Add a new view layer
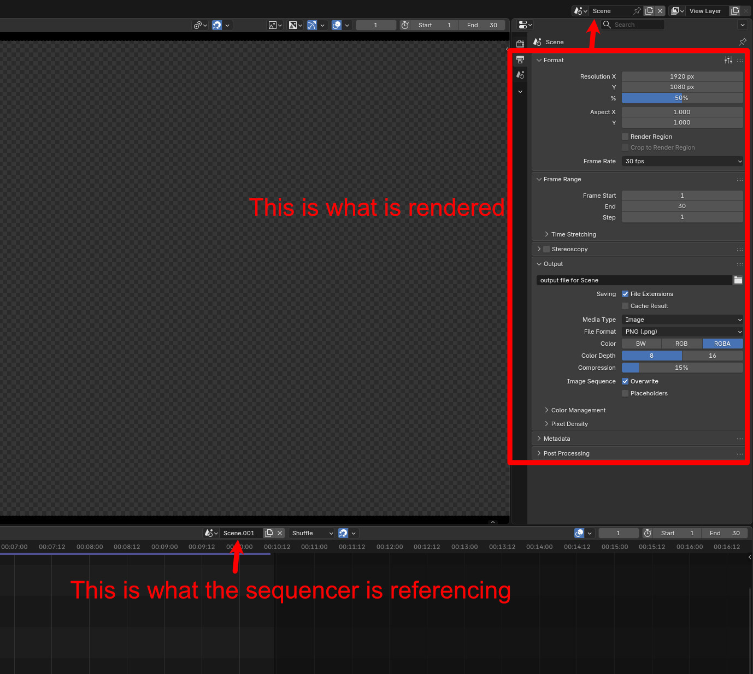Image resolution: width=753 pixels, height=674 pixels. [x=735, y=11]
